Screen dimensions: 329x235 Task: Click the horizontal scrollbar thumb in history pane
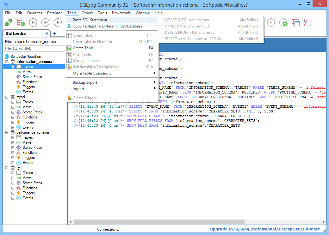[x=159, y=222]
